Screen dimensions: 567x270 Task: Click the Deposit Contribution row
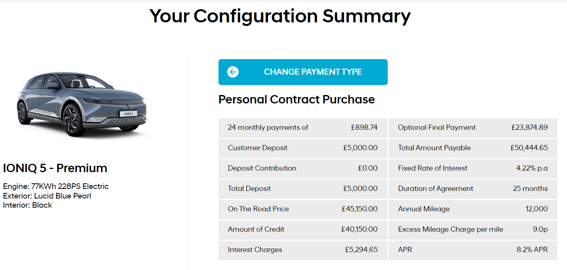303,169
